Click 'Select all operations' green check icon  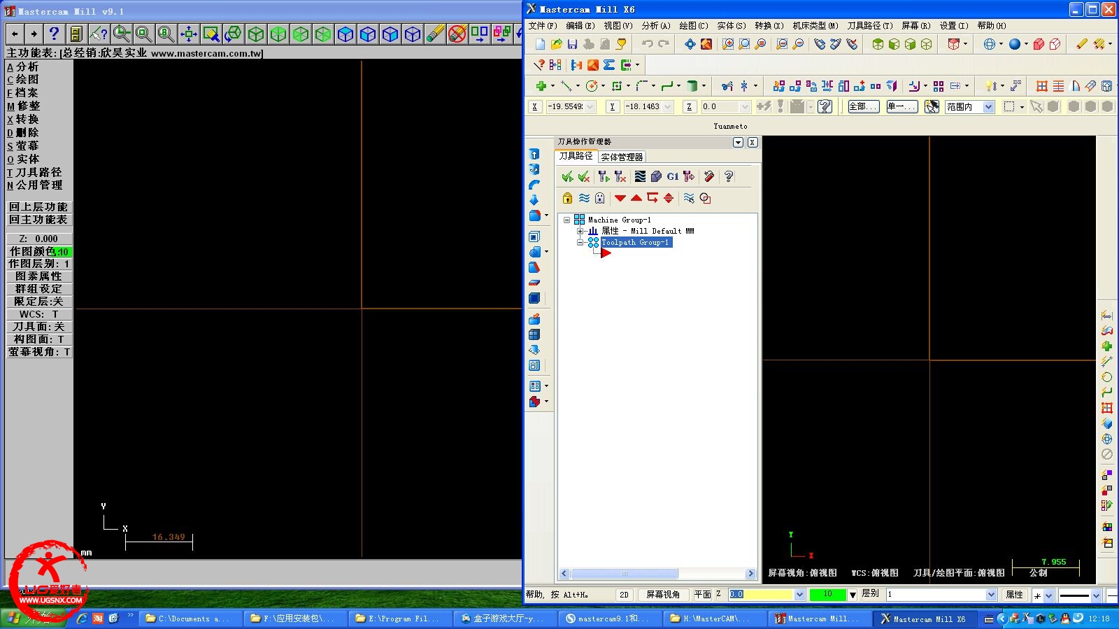(567, 176)
